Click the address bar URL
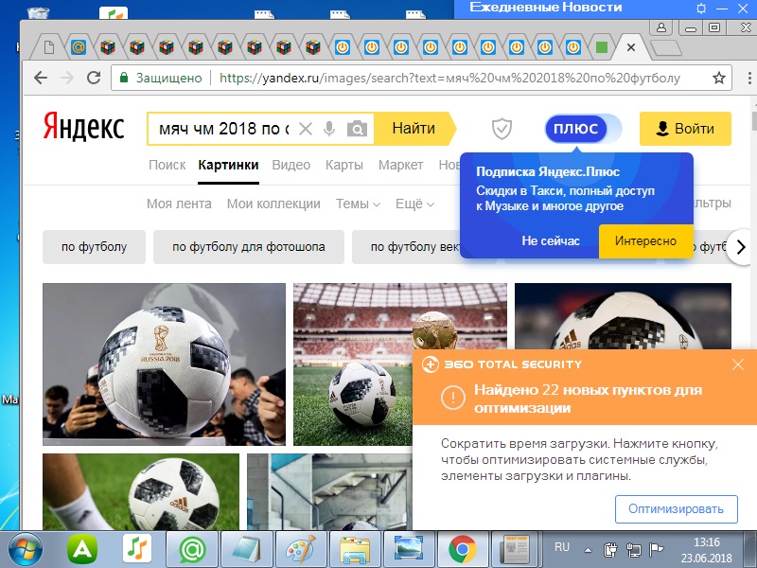 450,78
